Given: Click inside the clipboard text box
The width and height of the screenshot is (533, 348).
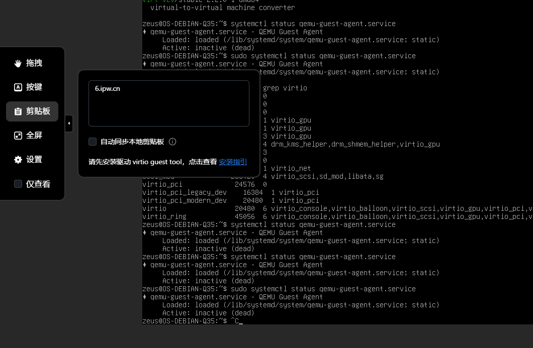Looking at the screenshot, I should point(168,108).
